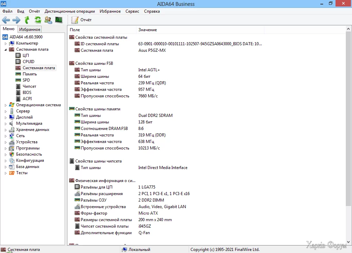Open the ЦП chip icon in tree
This screenshot has width=352, height=253.
pyautogui.click(x=18, y=55)
